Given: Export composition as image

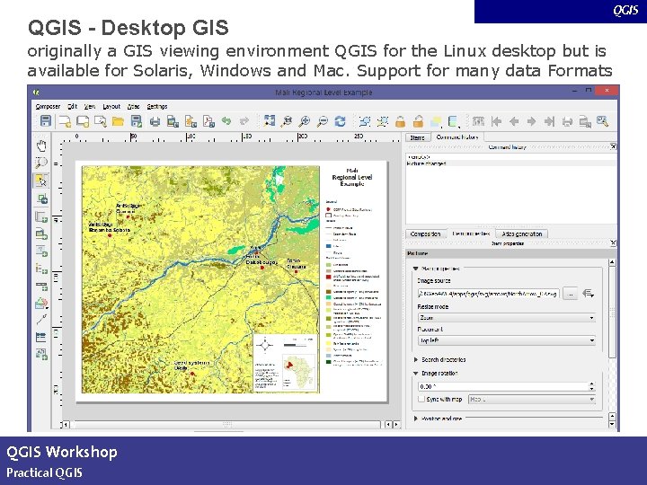Looking at the screenshot, I should (x=173, y=121).
